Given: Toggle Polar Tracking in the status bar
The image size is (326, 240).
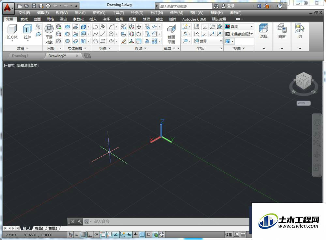Looking at the screenshot, I should [96, 234].
